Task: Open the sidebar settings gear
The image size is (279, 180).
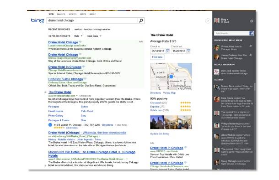Action: coord(252,21)
